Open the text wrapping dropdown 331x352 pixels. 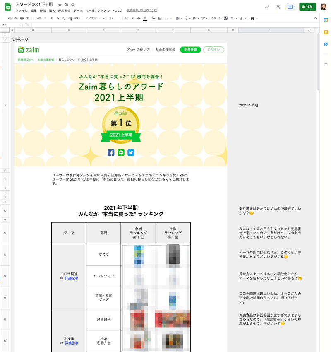point(196,18)
